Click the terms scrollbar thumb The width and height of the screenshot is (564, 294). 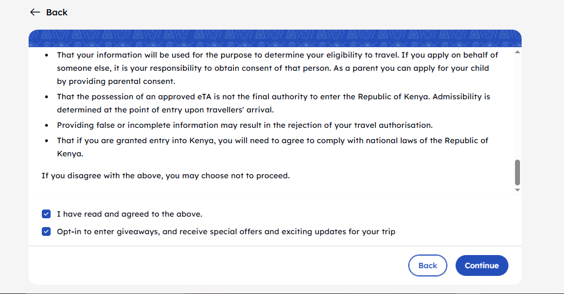517,172
